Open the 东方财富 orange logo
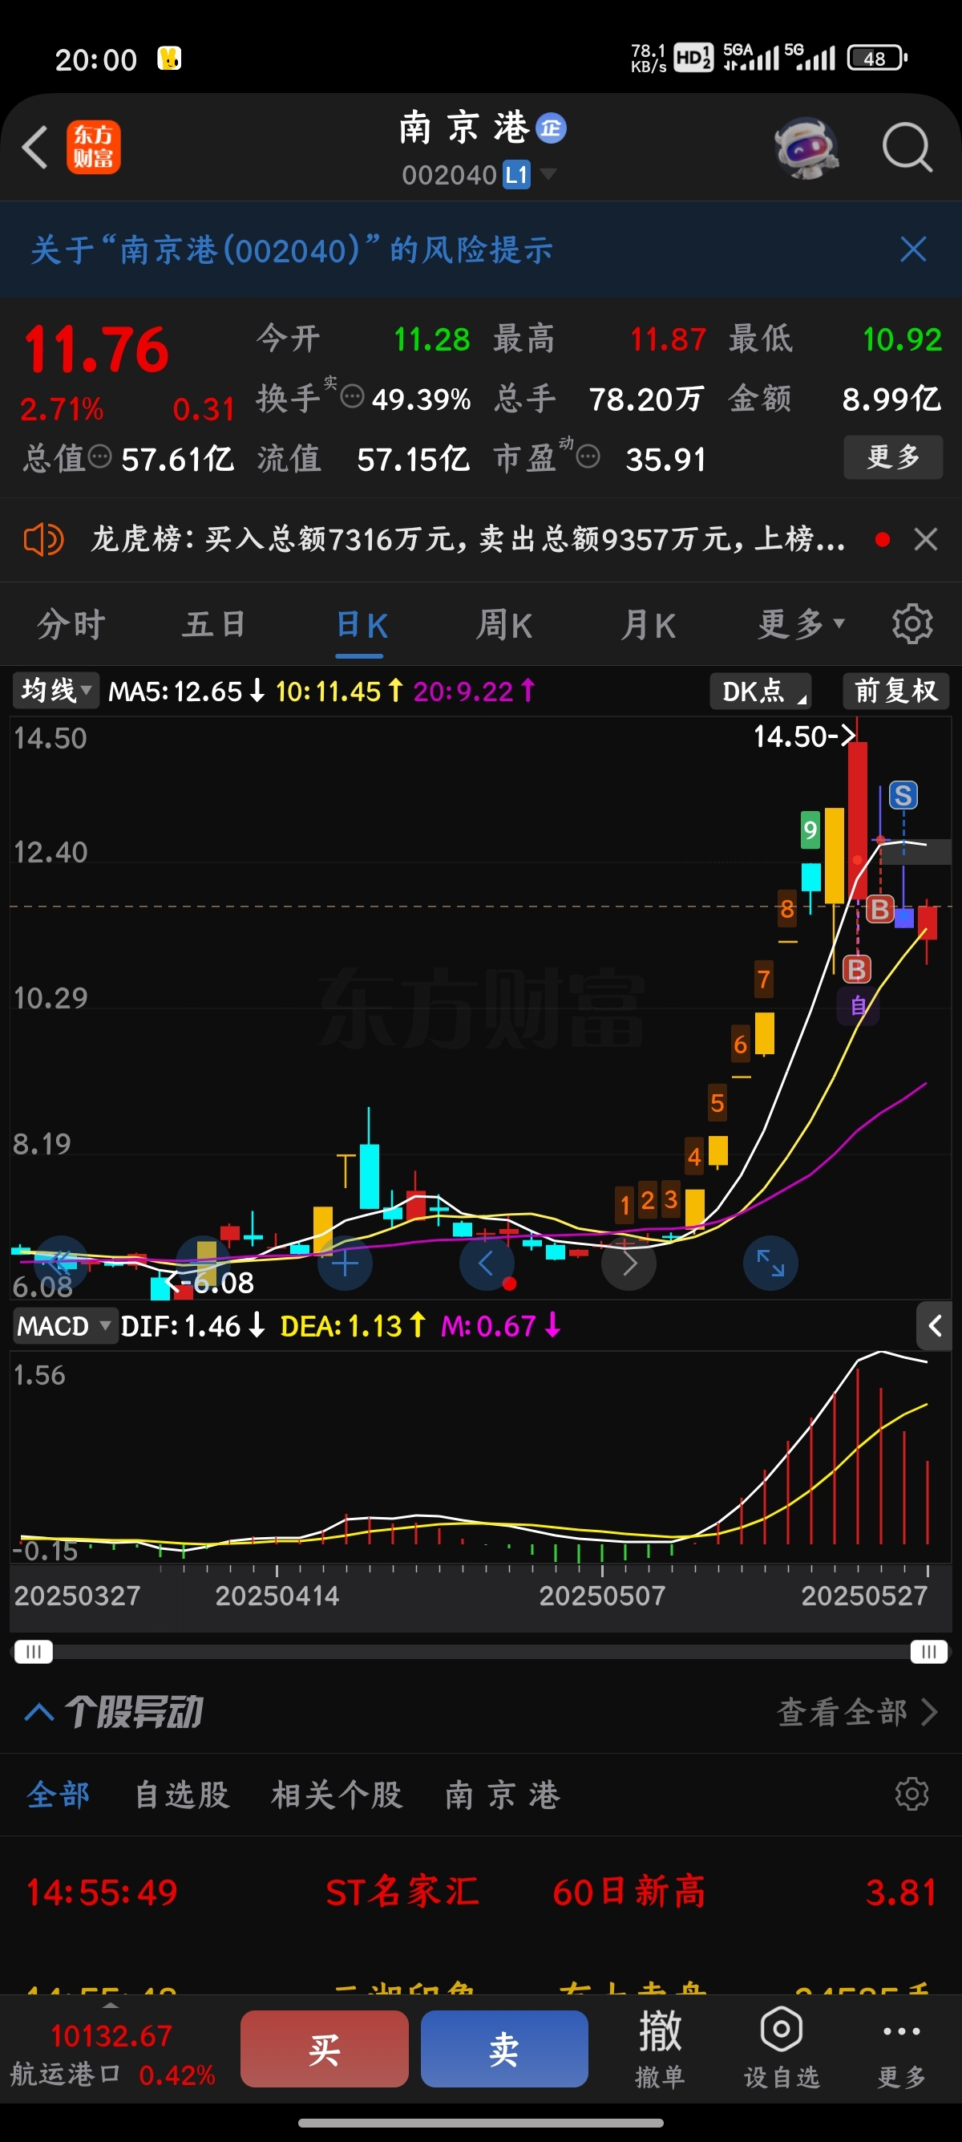Screen dimensions: 962x2142 pos(93,147)
